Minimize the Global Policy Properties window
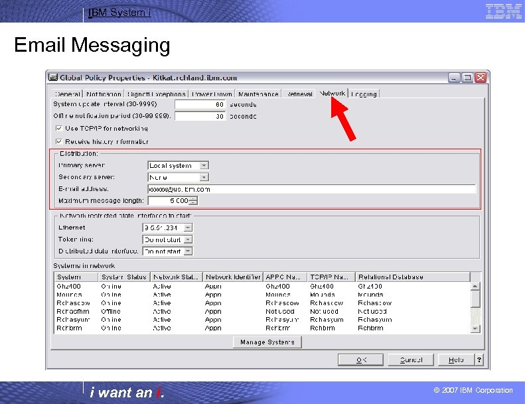The height and width of the screenshot is (404, 525). point(454,78)
